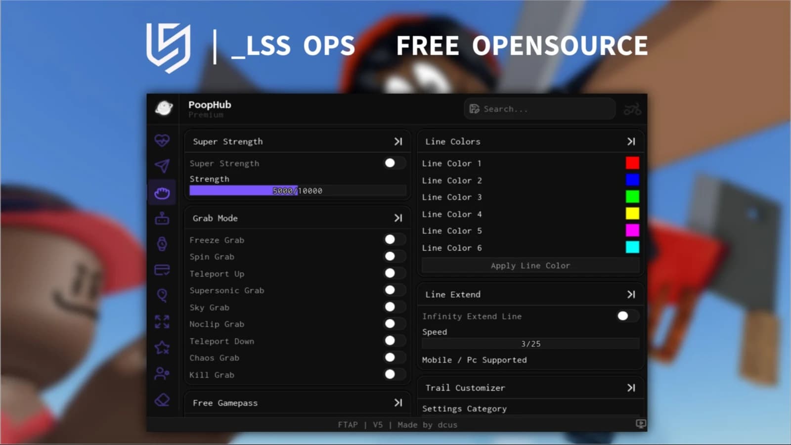Click the Apply Line Color button
Image resolution: width=791 pixels, height=445 pixels.
[530, 266]
